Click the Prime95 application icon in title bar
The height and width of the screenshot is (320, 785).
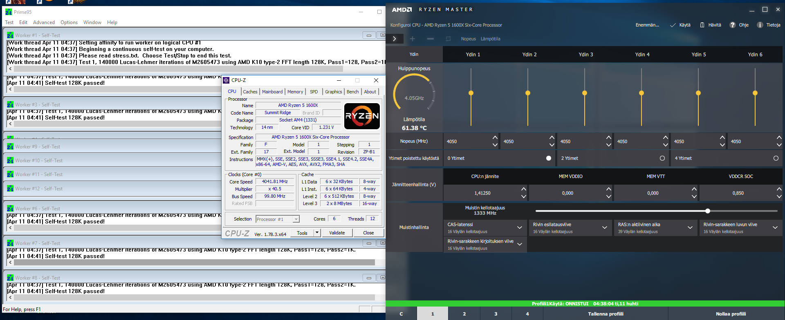(9, 12)
